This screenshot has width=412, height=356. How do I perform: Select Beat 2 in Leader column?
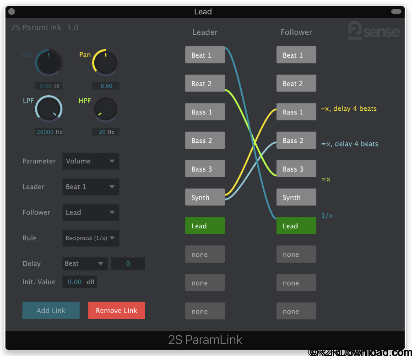point(205,83)
